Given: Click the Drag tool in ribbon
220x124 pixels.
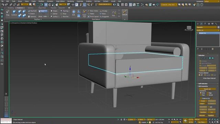Looking at the screenshot, I should (x=8, y=13).
